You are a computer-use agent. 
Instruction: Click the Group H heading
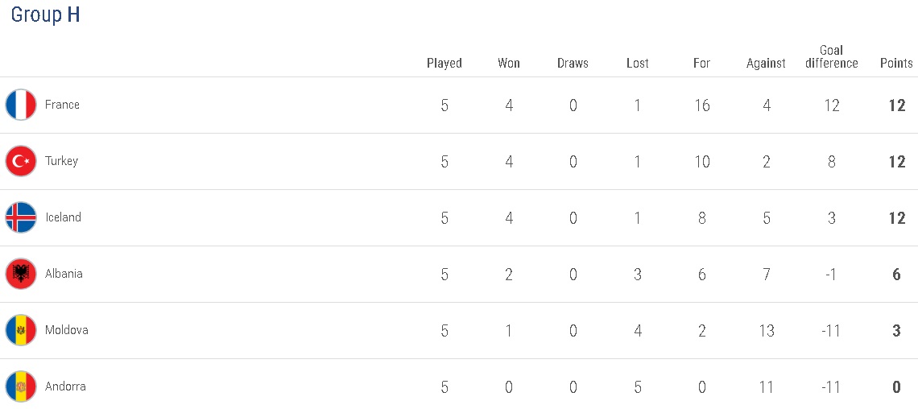[45, 15]
